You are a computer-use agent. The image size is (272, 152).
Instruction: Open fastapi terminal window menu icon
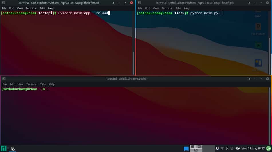pyautogui.click(x=3, y=3)
